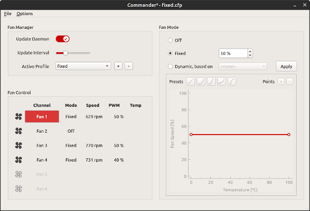
Task: Click the fan icon next to Fan 2
Action: [x=19, y=131]
